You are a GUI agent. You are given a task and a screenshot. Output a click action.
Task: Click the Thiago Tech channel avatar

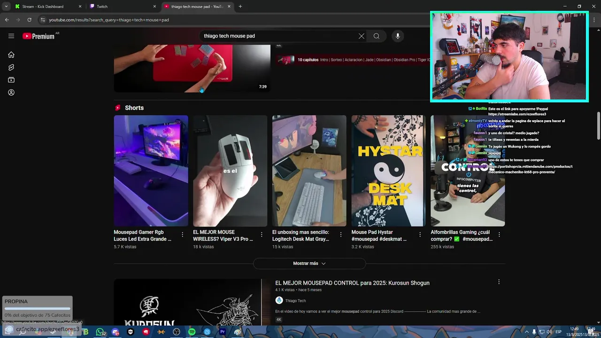coord(279,300)
